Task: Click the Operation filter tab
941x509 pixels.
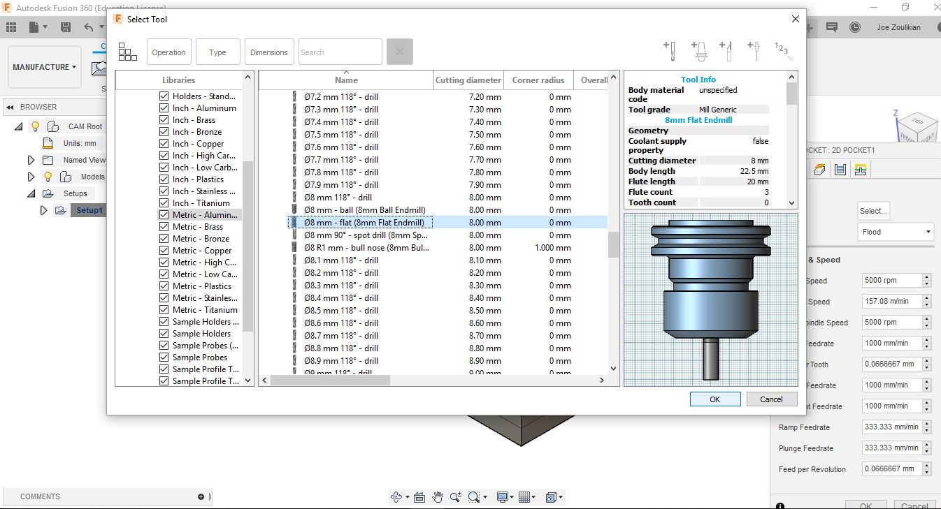Action: click(x=168, y=52)
